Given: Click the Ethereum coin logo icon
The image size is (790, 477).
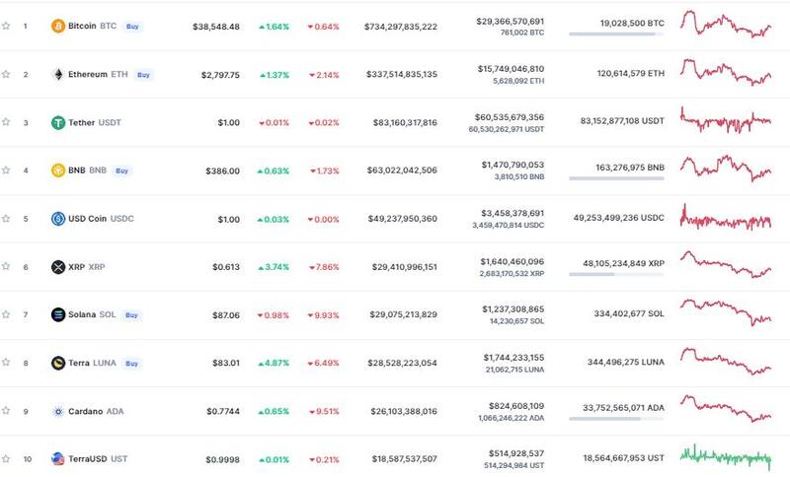Looking at the screenshot, I should click(x=58, y=74).
